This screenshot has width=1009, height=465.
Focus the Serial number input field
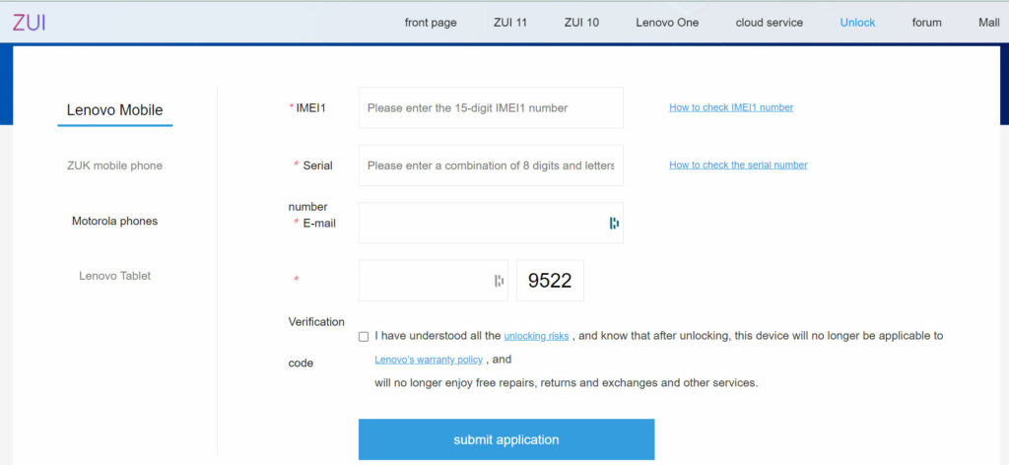pyautogui.click(x=491, y=166)
